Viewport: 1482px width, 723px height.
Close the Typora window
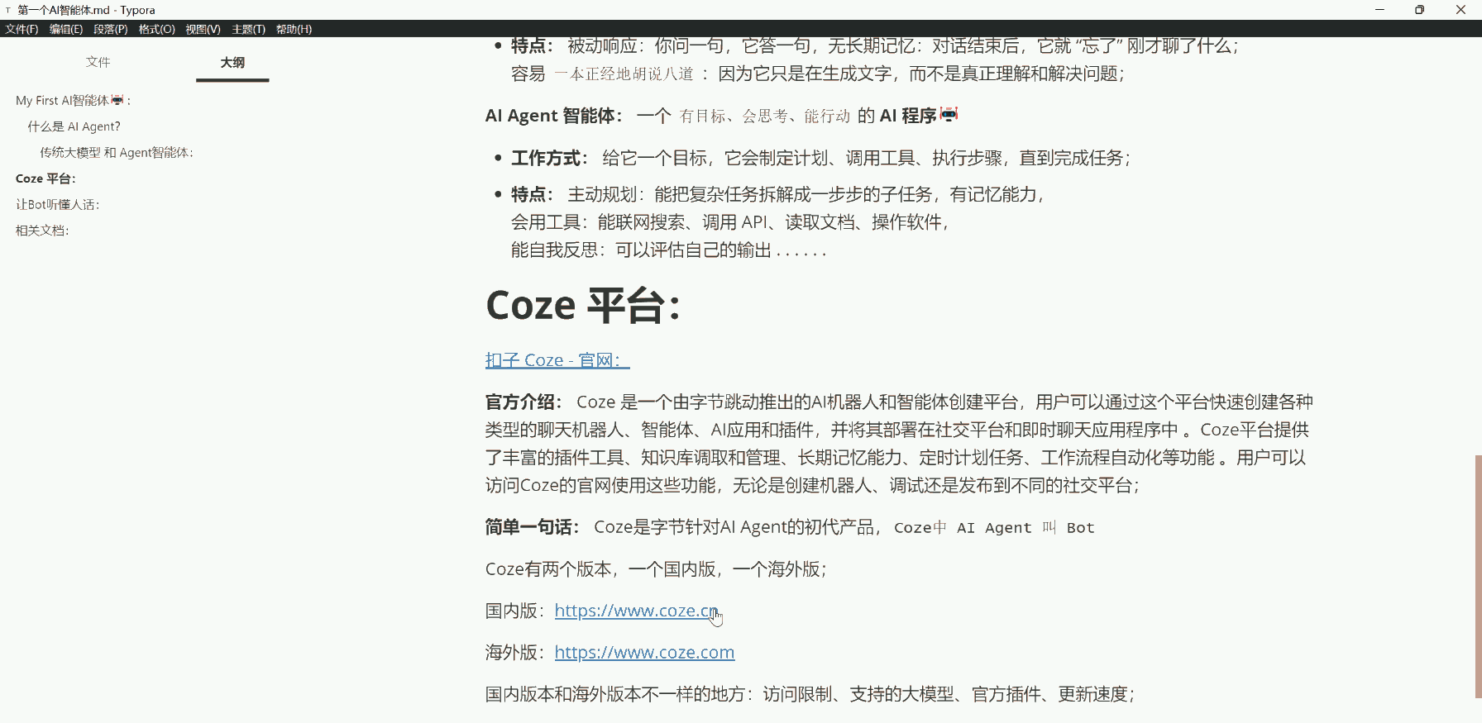tap(1460, 10)
